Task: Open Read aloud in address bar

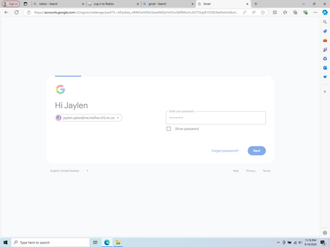Action: pyautogui.click(x=253, y=13)
